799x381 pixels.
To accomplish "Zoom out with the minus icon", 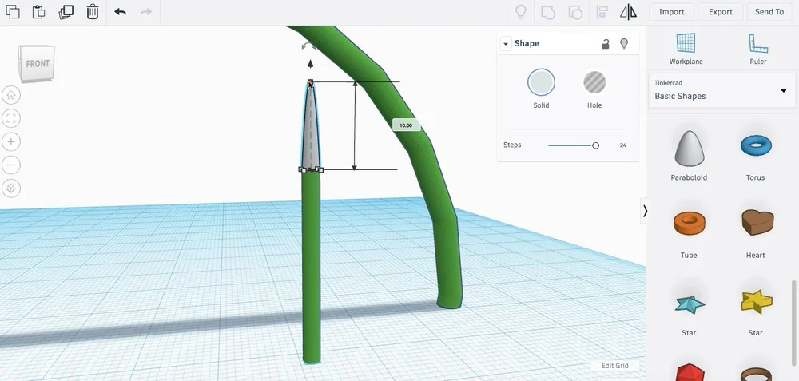I will (x=11, y=165).
